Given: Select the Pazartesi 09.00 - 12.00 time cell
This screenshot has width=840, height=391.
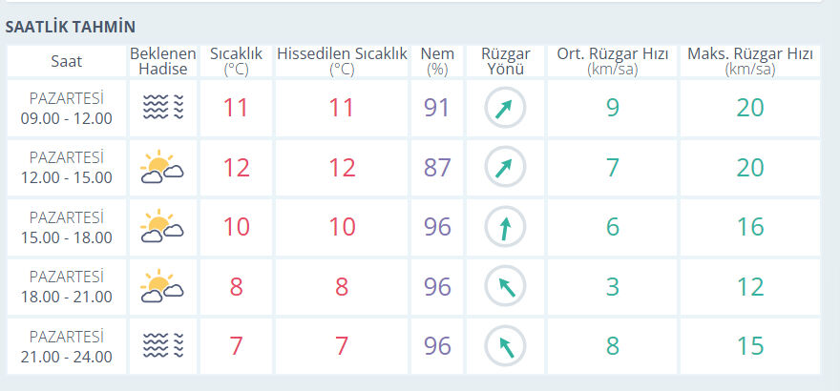Looking at the screenshot, I should tap(67, 109).
